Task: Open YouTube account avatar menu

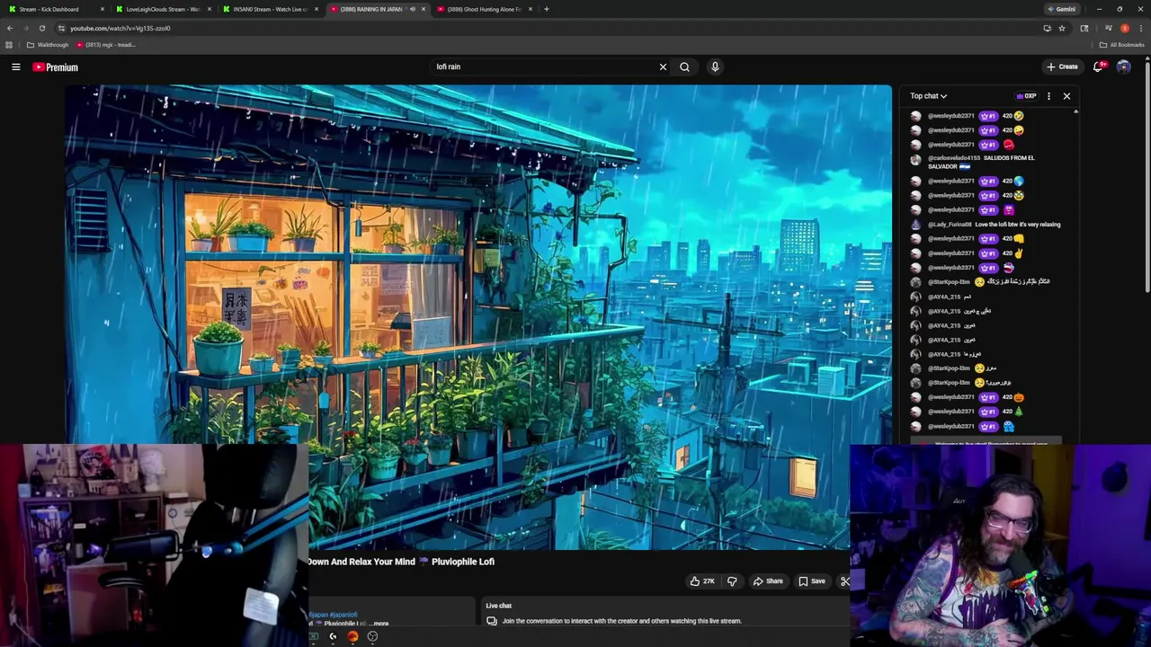Action: click(1123, 66)
